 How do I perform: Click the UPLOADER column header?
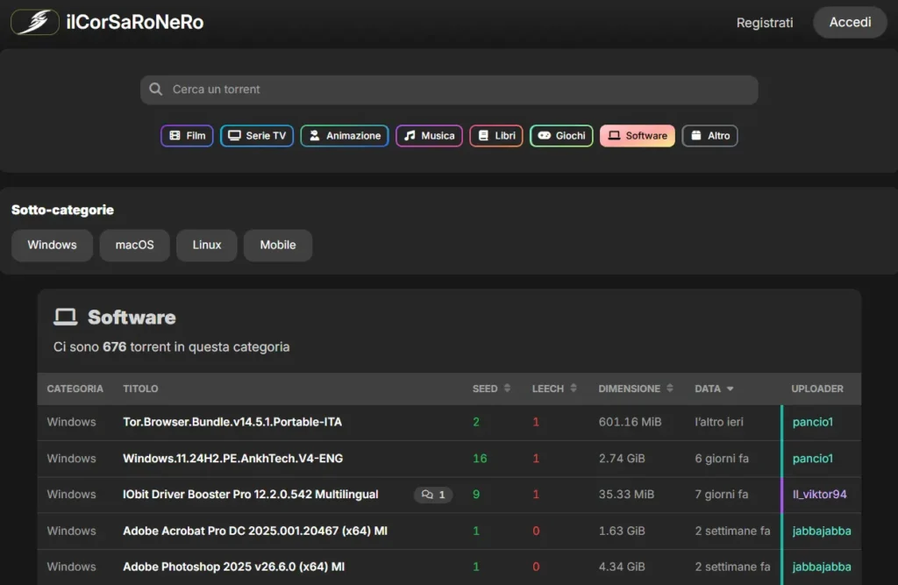817,389
